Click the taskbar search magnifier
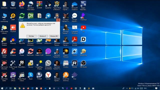The width and height of the screenshot is (160, 90). (x=6, y=88)
